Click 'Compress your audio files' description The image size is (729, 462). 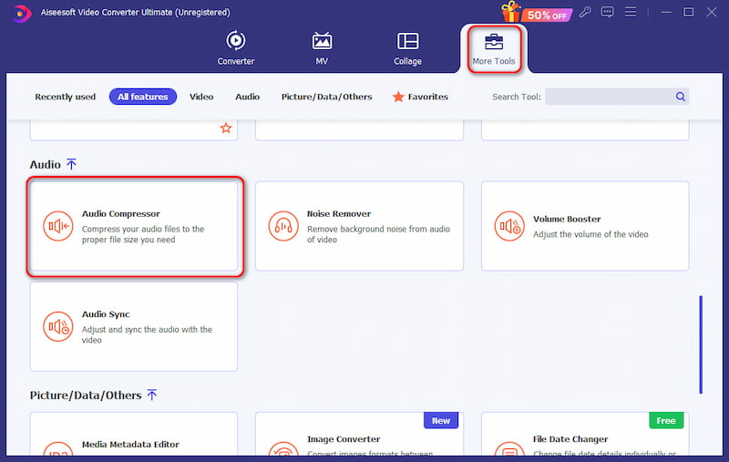point(143,234)
